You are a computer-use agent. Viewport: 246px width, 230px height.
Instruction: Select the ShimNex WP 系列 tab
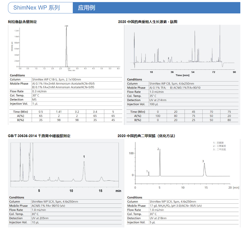37,8
